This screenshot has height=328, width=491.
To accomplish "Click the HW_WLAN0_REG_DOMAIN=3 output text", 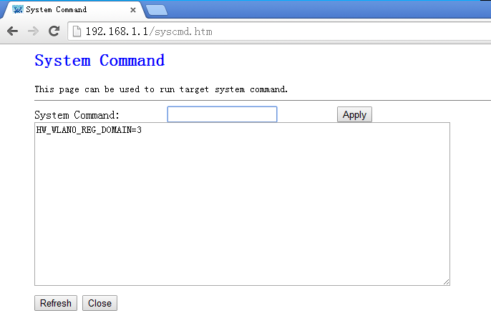I will point(89,130).
